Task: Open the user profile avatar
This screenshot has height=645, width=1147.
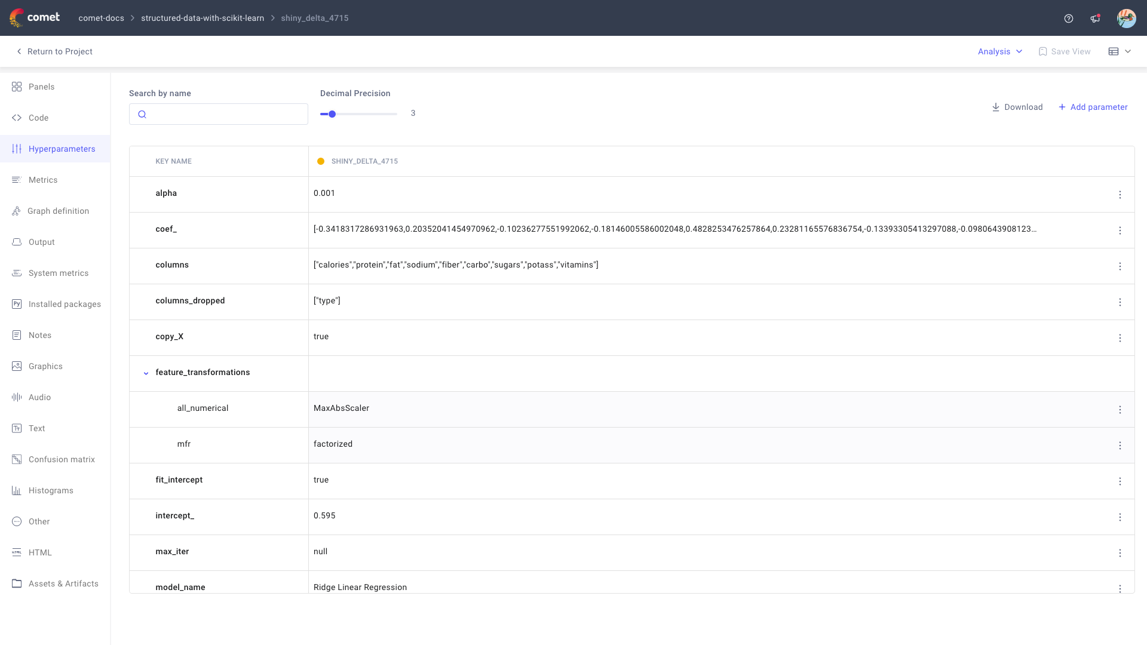Action: pos(1126,19)
